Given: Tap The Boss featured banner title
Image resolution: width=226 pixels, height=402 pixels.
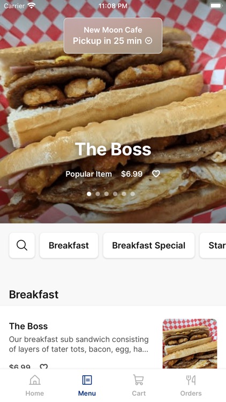Looking at the screenshot, I should pos(113,149).
